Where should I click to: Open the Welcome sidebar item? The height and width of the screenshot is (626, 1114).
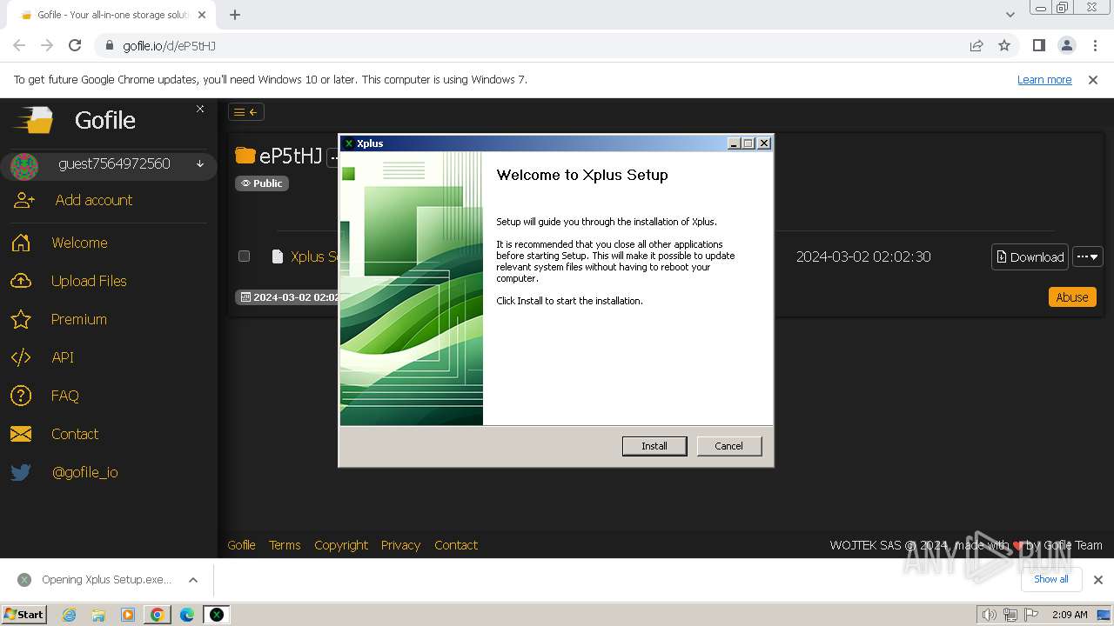click(79, 243)
